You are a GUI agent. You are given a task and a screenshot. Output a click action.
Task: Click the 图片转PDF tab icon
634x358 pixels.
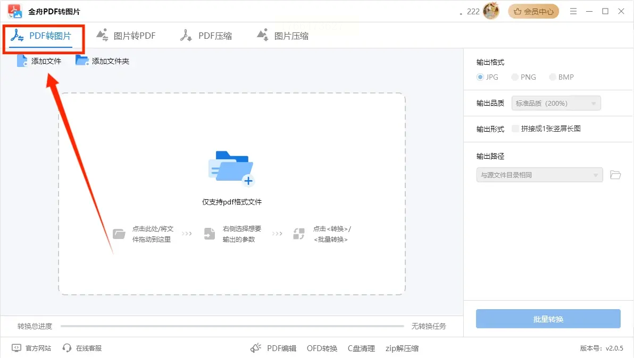coord(102,35)
